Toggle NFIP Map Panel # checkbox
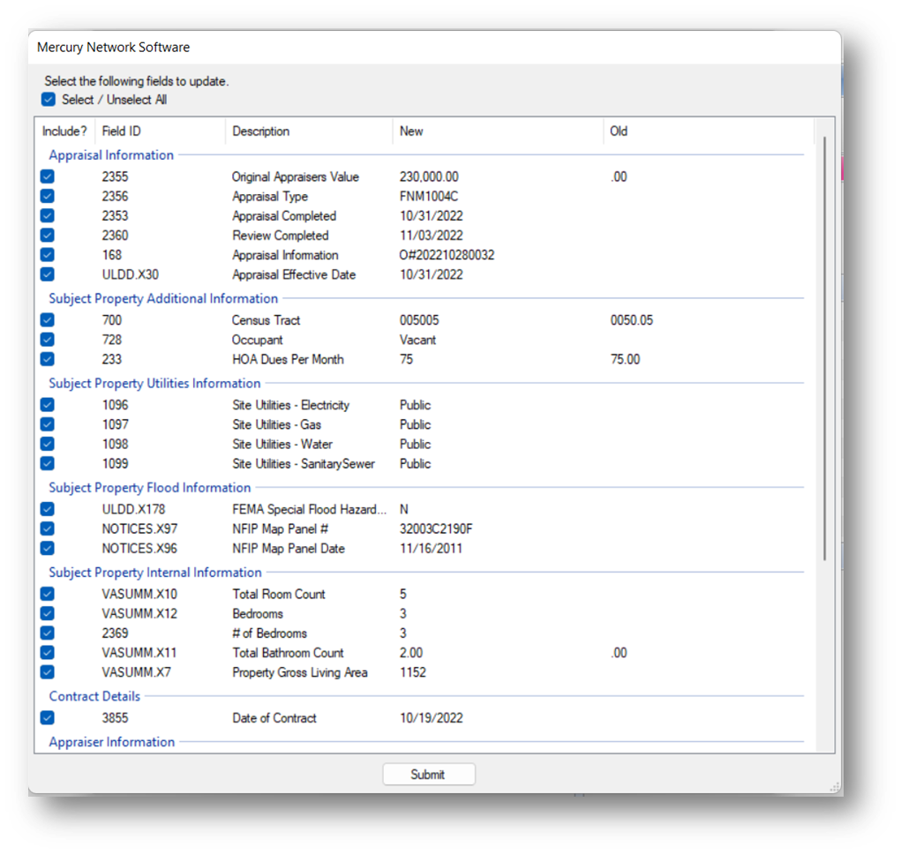Image resolution: width=901 pixels, height=854 pixels. (48, 528)
